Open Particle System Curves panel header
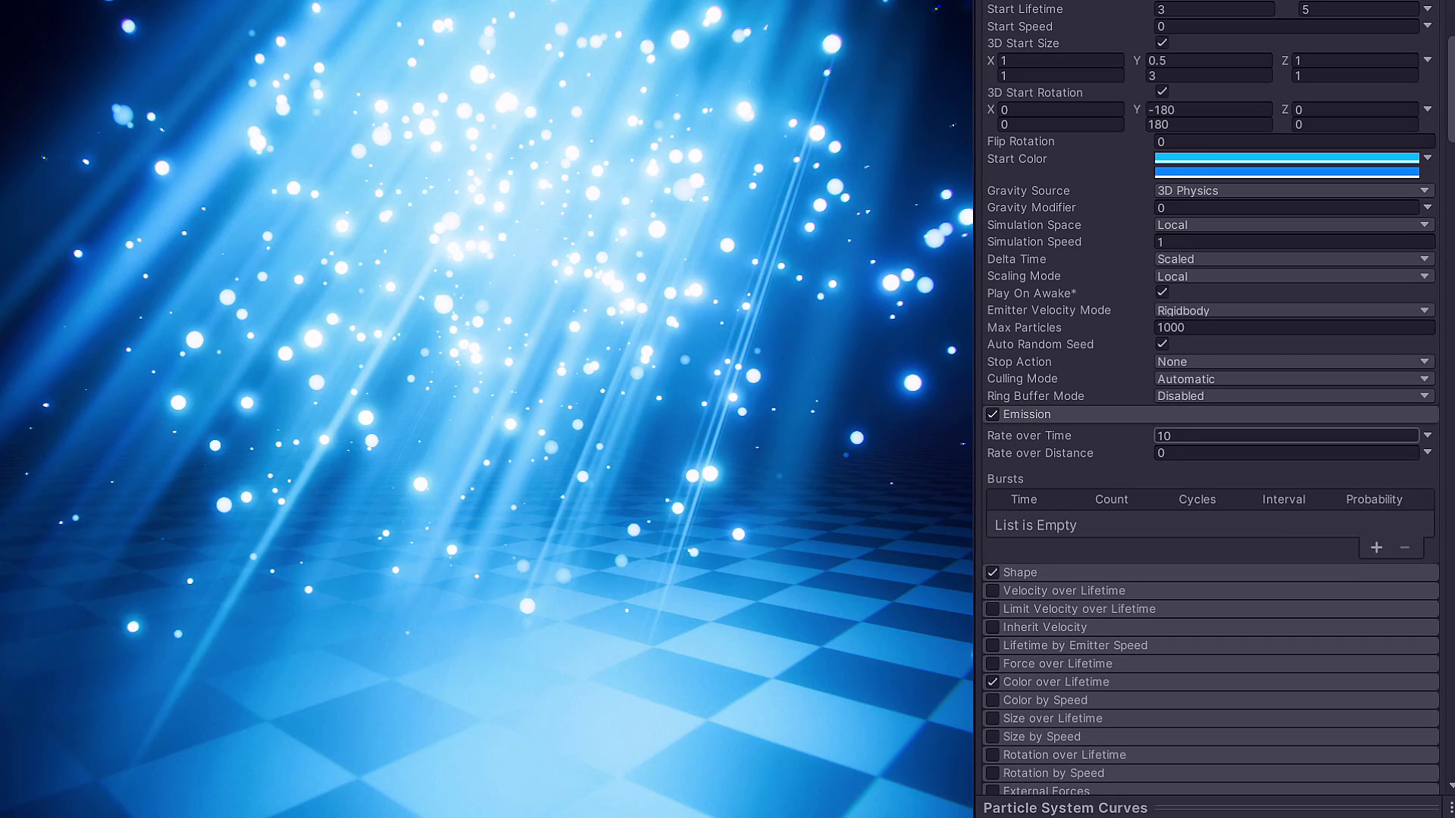 (1210, 808)
